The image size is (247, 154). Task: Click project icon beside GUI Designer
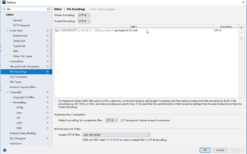point(48,138)
